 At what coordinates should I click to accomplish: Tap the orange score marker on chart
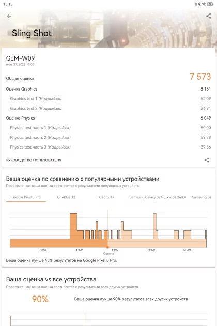pyautogui.click(x=107, y=247)
